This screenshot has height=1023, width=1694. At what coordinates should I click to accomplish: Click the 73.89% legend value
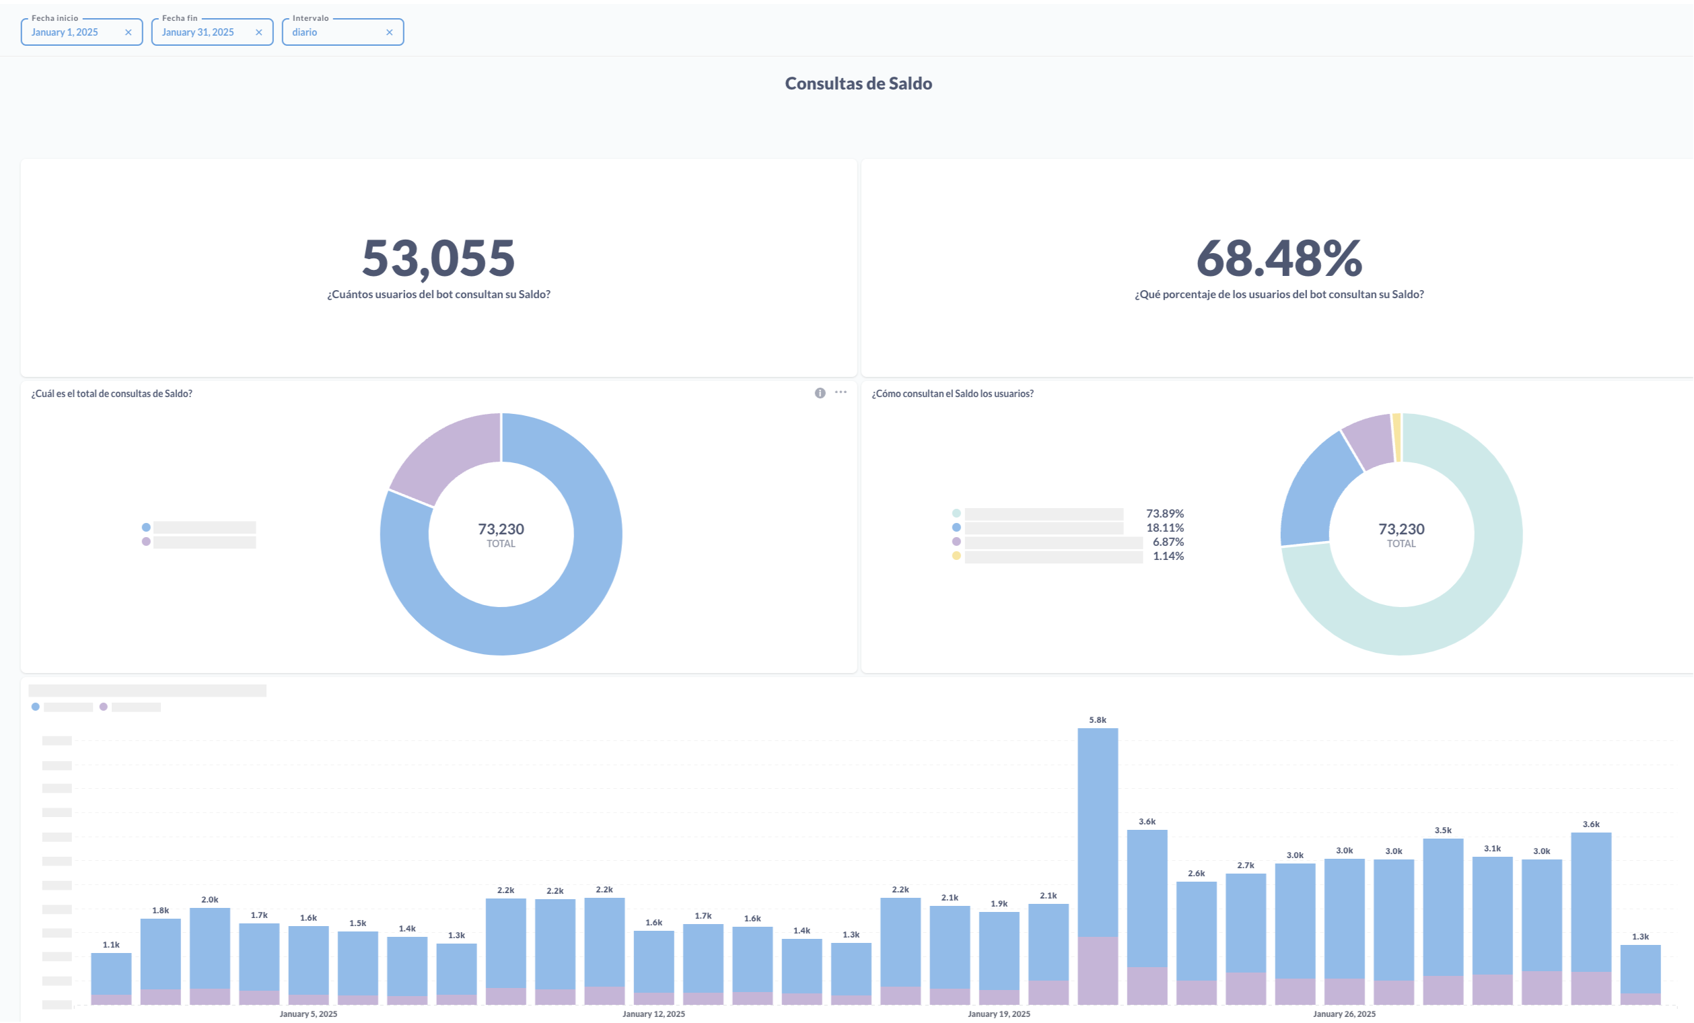click(1165, 514)
